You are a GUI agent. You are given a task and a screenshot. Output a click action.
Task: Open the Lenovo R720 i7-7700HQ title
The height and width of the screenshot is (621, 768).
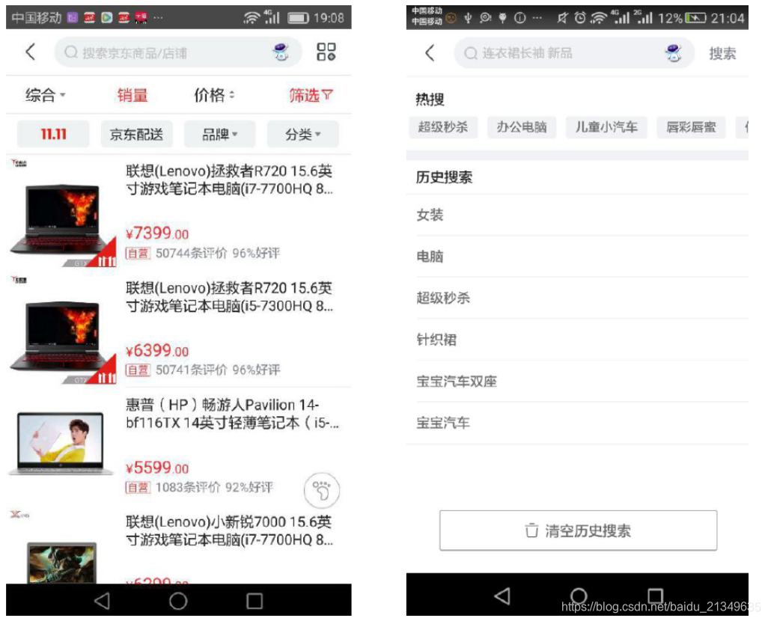coord(229,180)
